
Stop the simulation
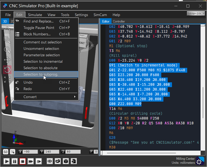[22, 161]
